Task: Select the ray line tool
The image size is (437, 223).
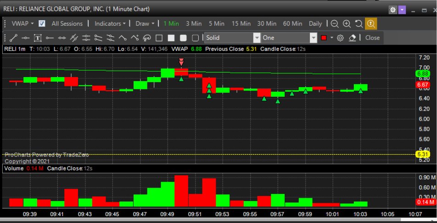Action: click(x=50, y=38)
